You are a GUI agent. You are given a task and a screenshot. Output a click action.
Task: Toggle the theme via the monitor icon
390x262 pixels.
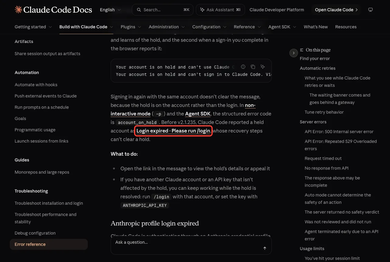click(x=370, y=10)
